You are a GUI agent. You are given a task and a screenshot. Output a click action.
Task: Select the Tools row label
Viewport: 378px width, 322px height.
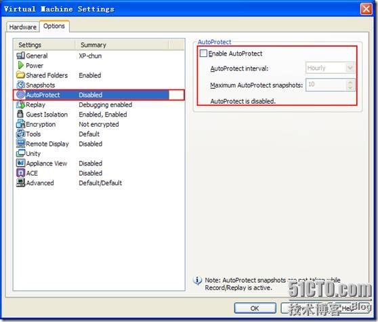[x=33, y=134]
